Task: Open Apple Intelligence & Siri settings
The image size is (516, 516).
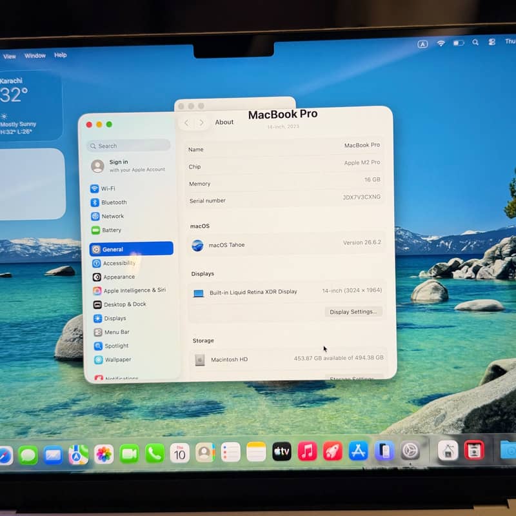Action: click(x=130, y=290)
